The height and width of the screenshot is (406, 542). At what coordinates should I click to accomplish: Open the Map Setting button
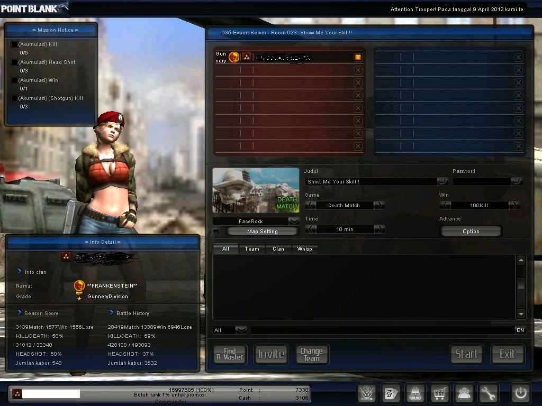tap(263, 232)
